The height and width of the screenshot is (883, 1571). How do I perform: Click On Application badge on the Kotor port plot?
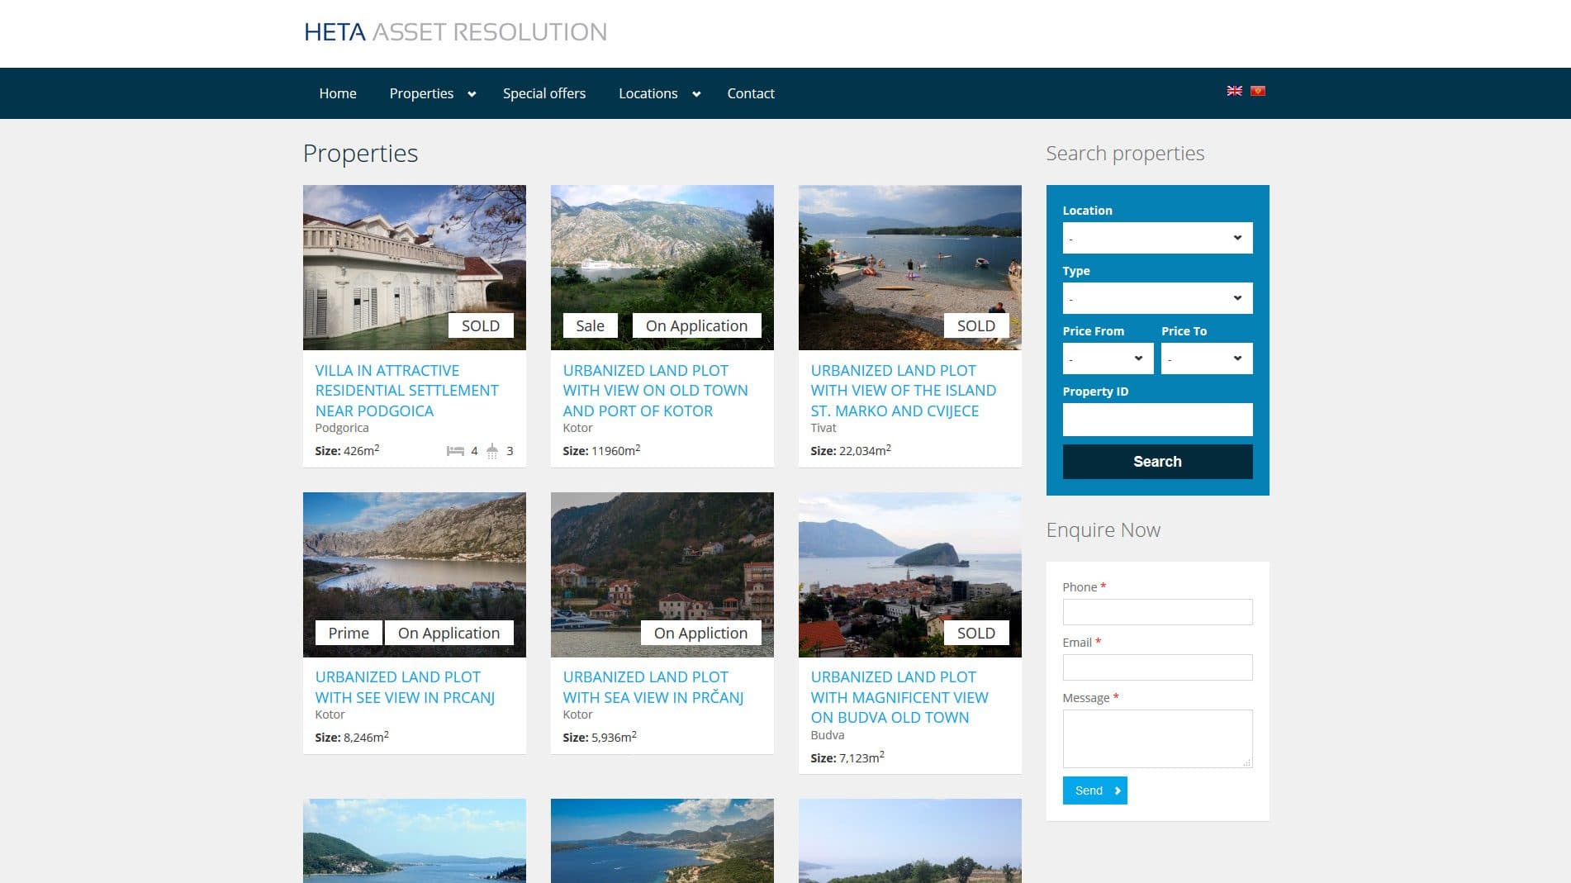tap(696, 325)
